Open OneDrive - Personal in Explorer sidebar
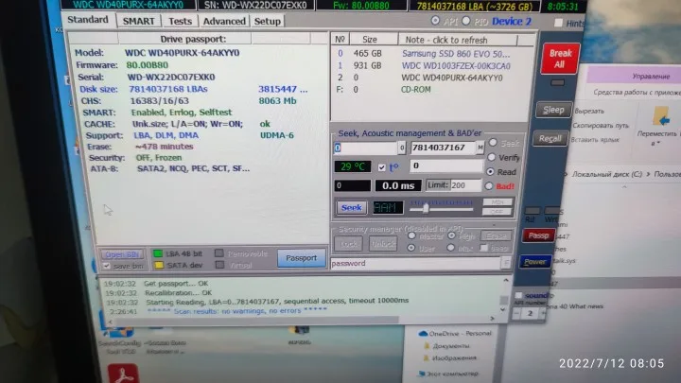 pyautogui.click(x=455, y=334)
